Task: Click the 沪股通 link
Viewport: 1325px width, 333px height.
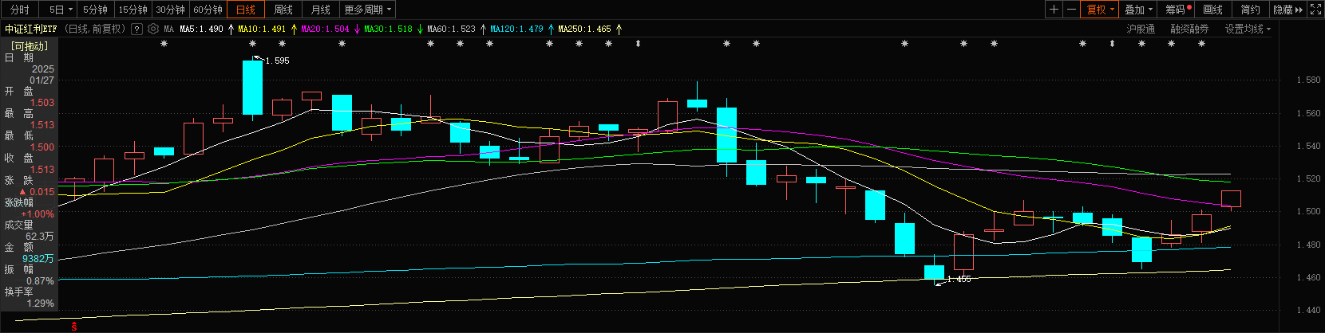Action: coord(1141,29)
